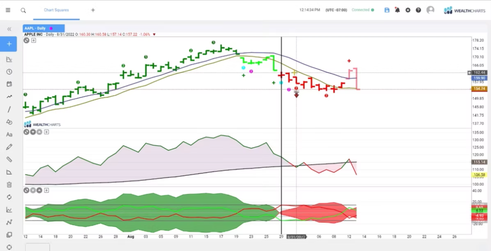The width and height of the screenshot is (491, 251).
Task: Move bottom indicator pane down
Action: (33, 190)
